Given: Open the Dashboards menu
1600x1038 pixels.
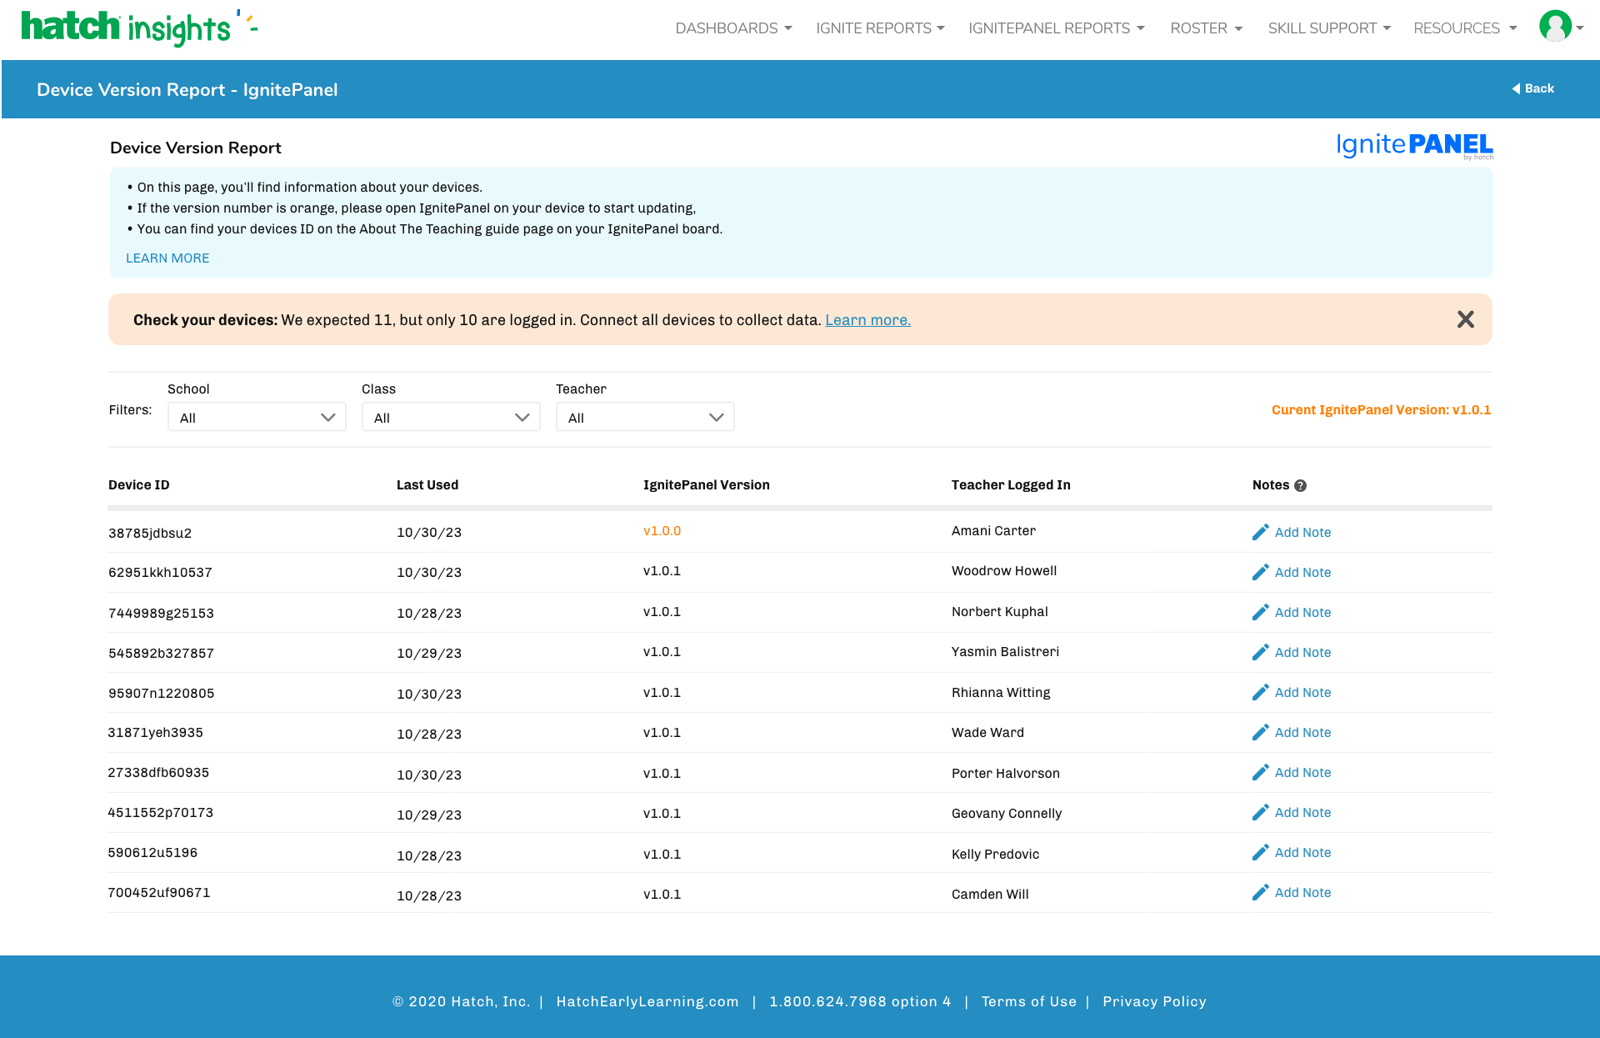Looking at the screenshot, I should (733, 28).
